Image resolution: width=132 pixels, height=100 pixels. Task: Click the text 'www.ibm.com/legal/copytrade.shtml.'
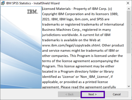71,45
